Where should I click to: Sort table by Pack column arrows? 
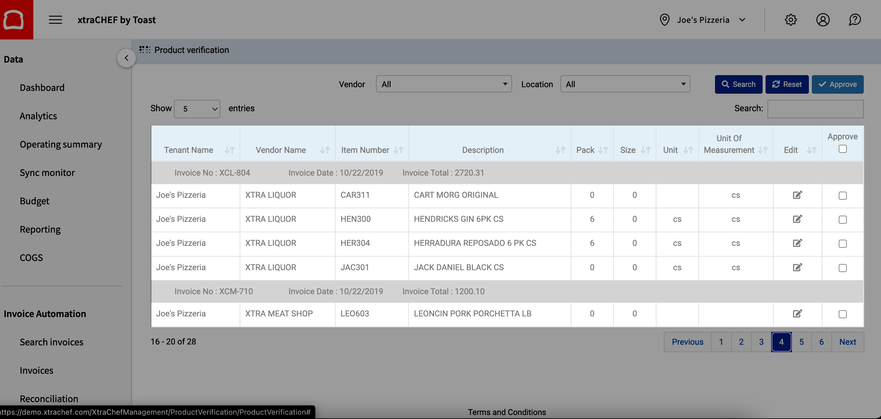(x=603, y=150)
